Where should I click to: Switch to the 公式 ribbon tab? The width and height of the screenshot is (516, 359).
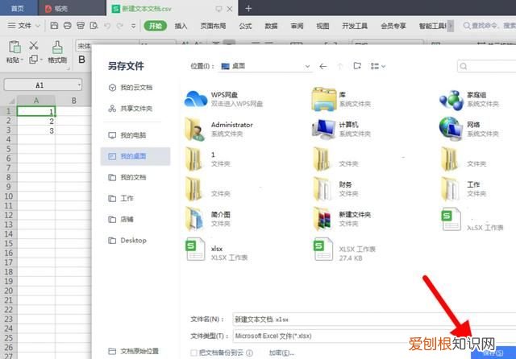click(245, 26)
